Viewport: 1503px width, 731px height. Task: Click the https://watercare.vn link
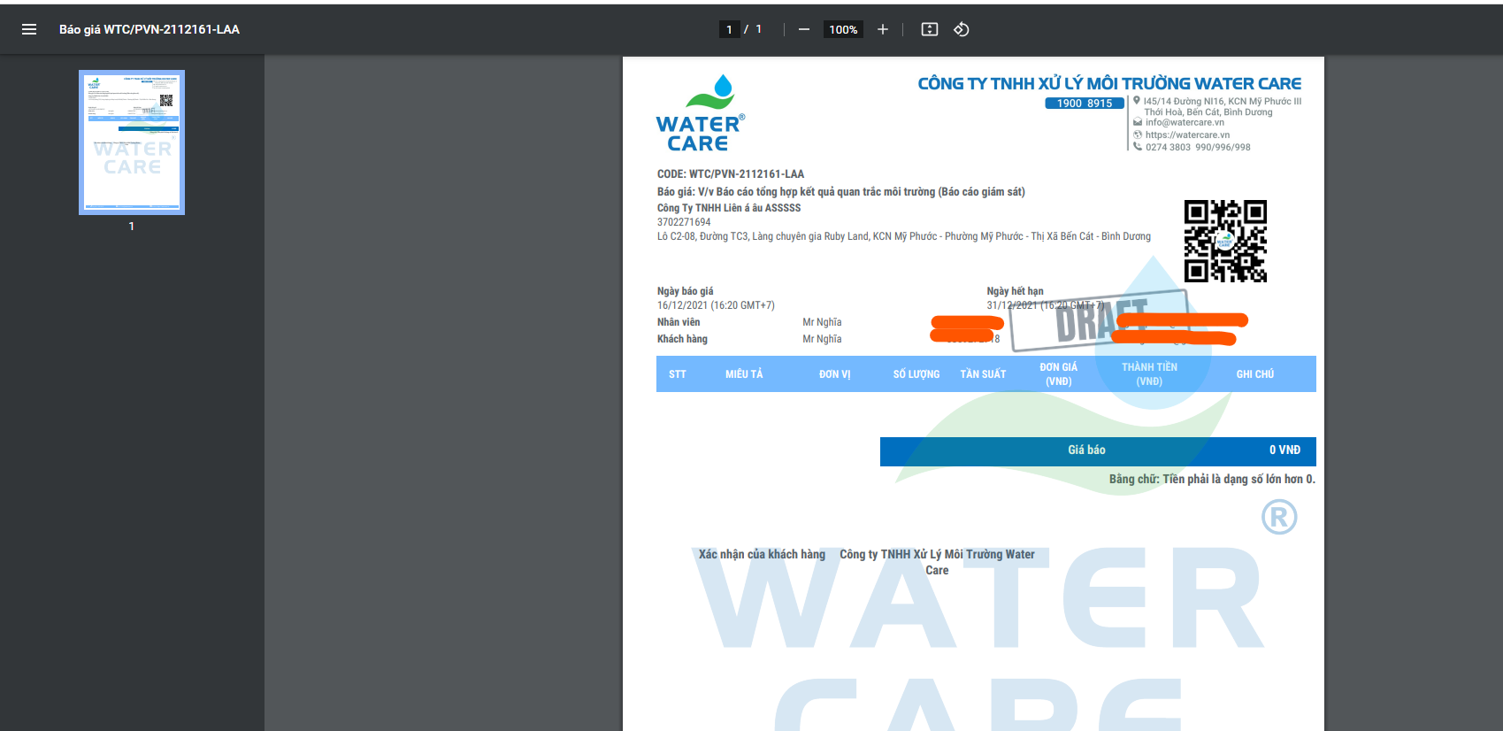[1187, 135]
